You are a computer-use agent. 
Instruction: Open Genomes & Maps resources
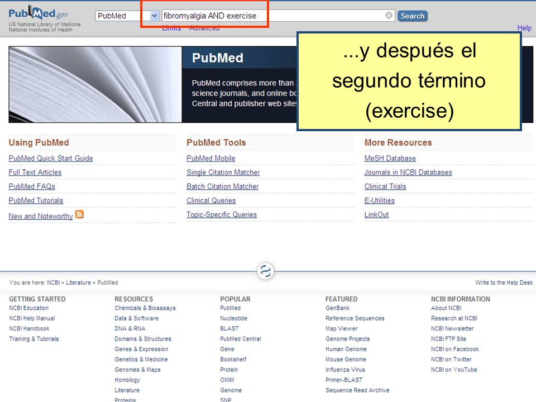pos(137,370)
